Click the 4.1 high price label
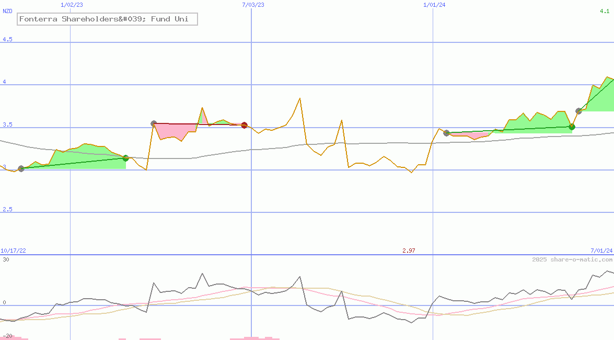Image resolution: width=614 pixels, height=340 pixels. pyautogui.click(x=605, y=11)
